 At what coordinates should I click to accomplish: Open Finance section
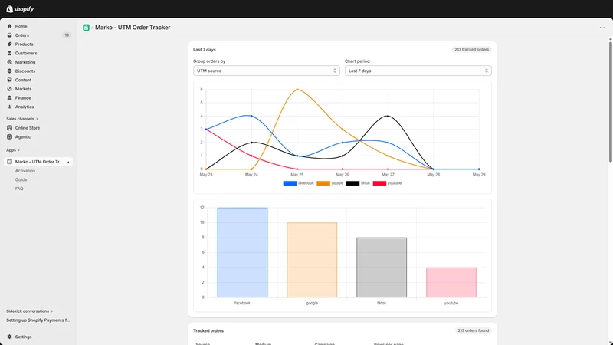click(23, 98)
